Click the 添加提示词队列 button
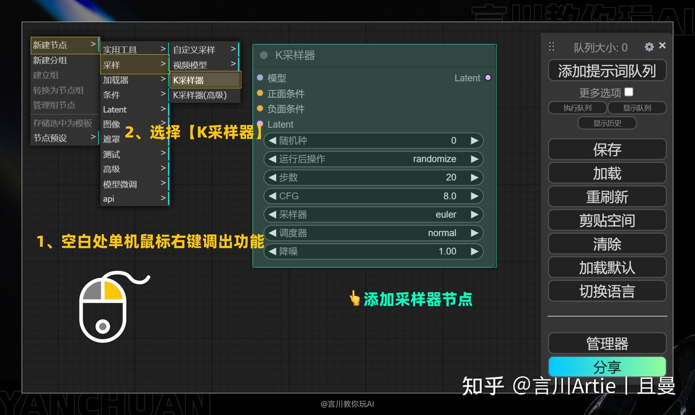The image size is (695, 415). [x=607, y=70]
